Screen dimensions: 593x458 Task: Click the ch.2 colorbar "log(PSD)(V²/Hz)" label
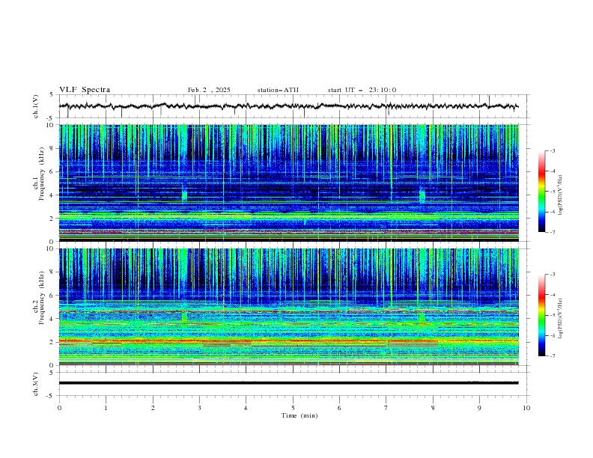561,319
